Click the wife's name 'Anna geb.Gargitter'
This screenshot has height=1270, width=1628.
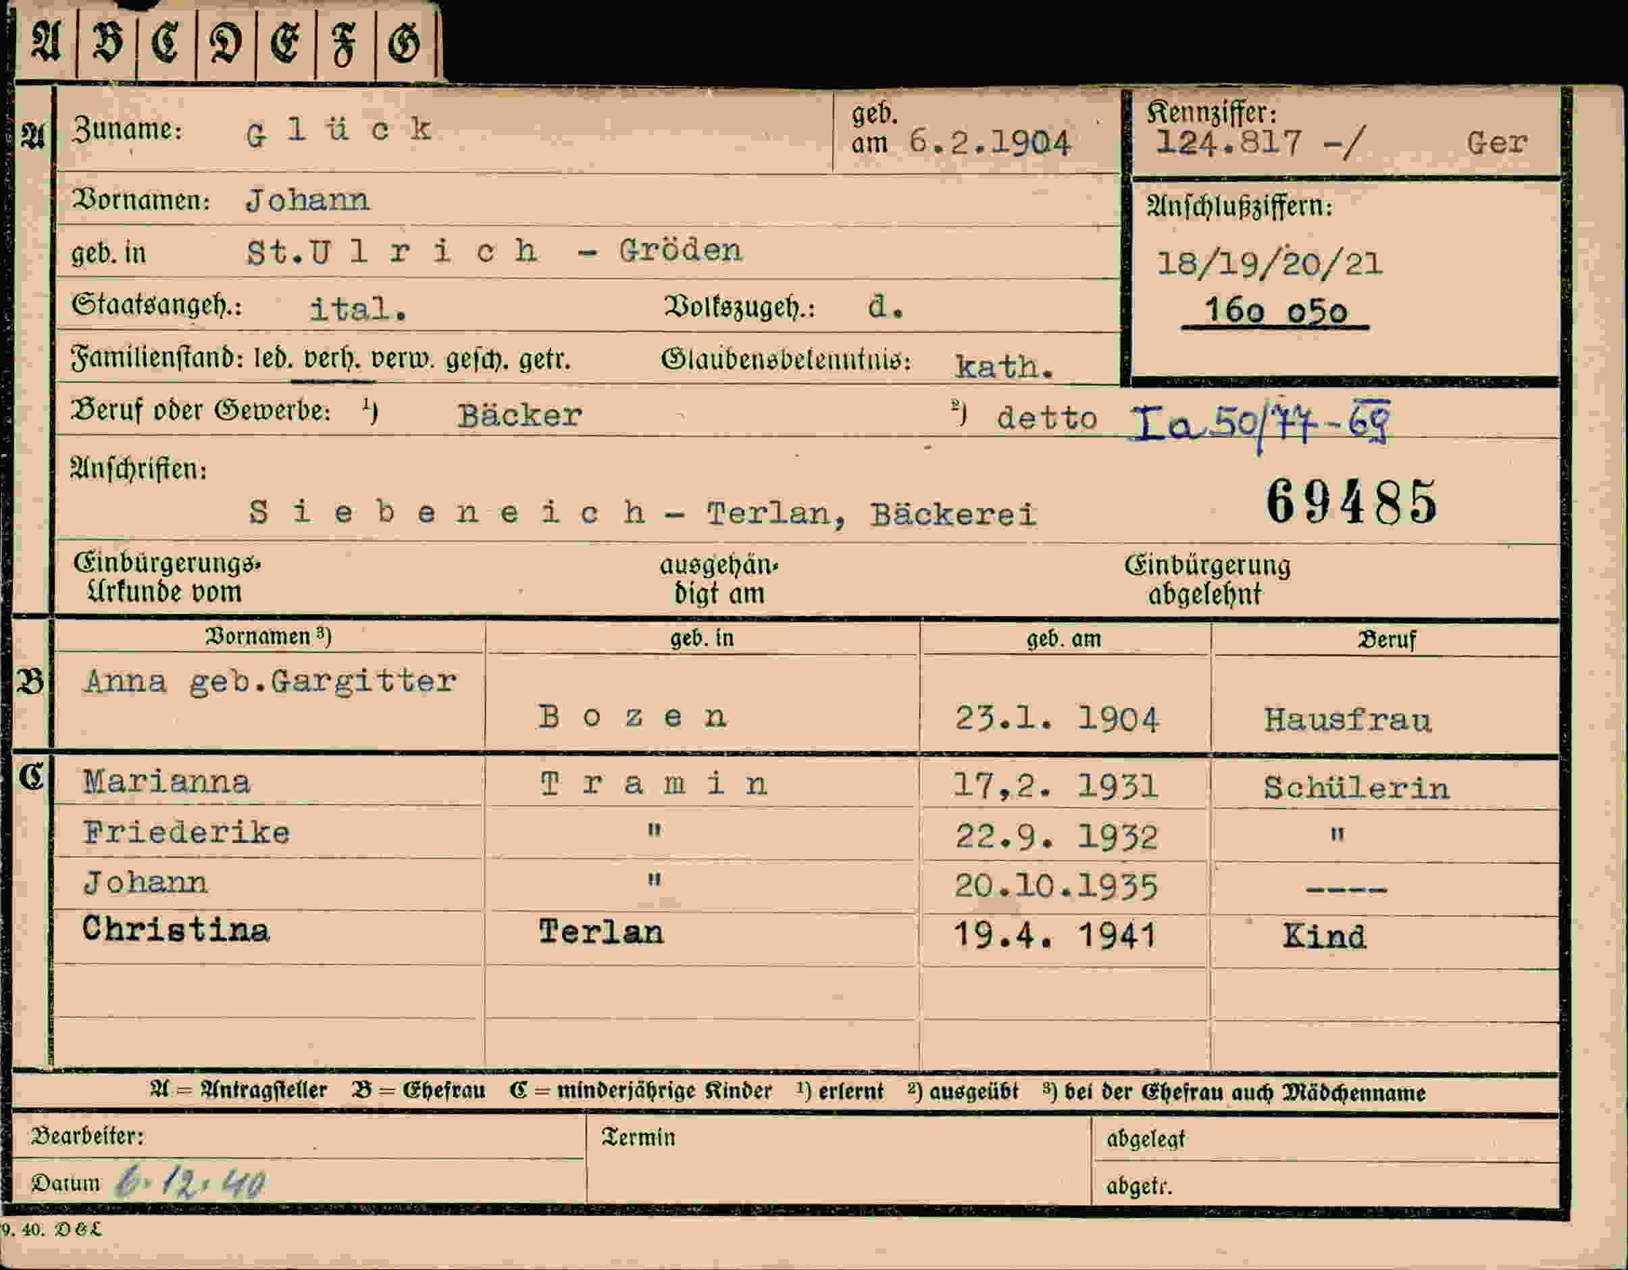click(270, 682)
